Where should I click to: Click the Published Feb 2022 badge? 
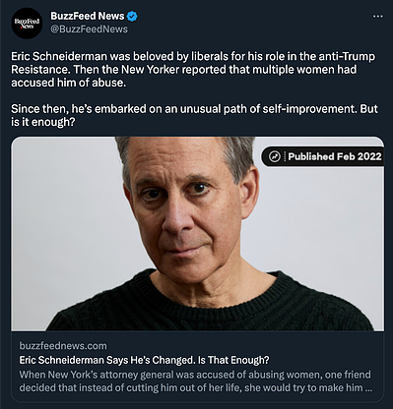pos(323,156)
